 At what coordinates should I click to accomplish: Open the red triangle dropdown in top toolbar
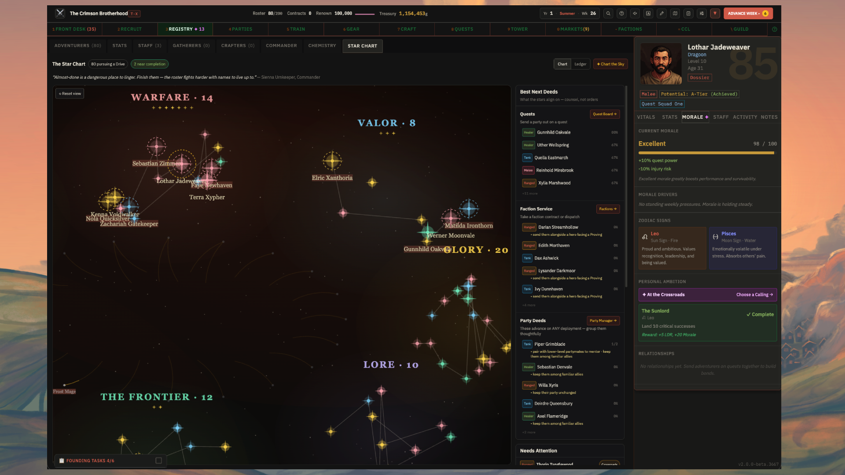pyautogui.click(x=715, y=13)
